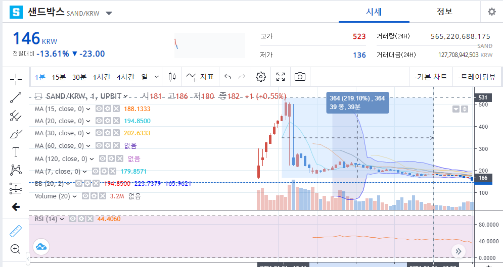Switch to the 시세 tab
The width and height of the screenshot is (503, 267).
(x=374, y=12)
